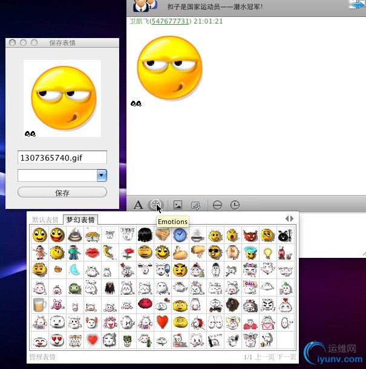366x369 pixels.
Task: Insert the light bulb emoticon
Action: [268, 252]
